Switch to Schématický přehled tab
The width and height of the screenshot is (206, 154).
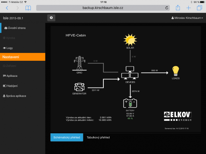[67, 137]
